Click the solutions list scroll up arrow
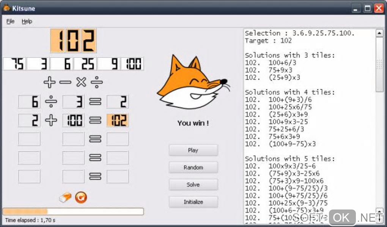 (x=379, y=33)
